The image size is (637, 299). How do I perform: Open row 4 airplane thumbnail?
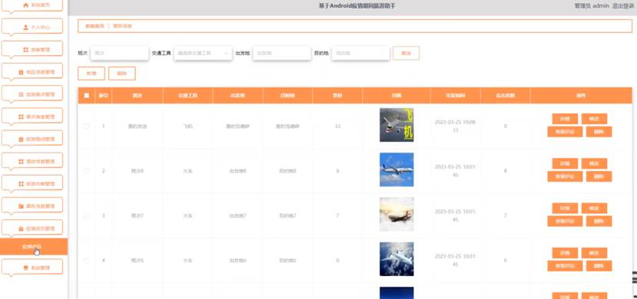tap(396, 259)
